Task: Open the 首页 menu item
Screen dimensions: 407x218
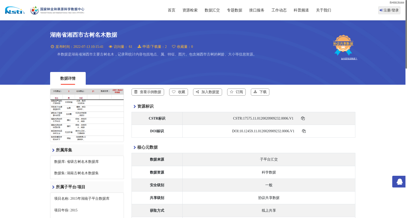Action: 171,10
